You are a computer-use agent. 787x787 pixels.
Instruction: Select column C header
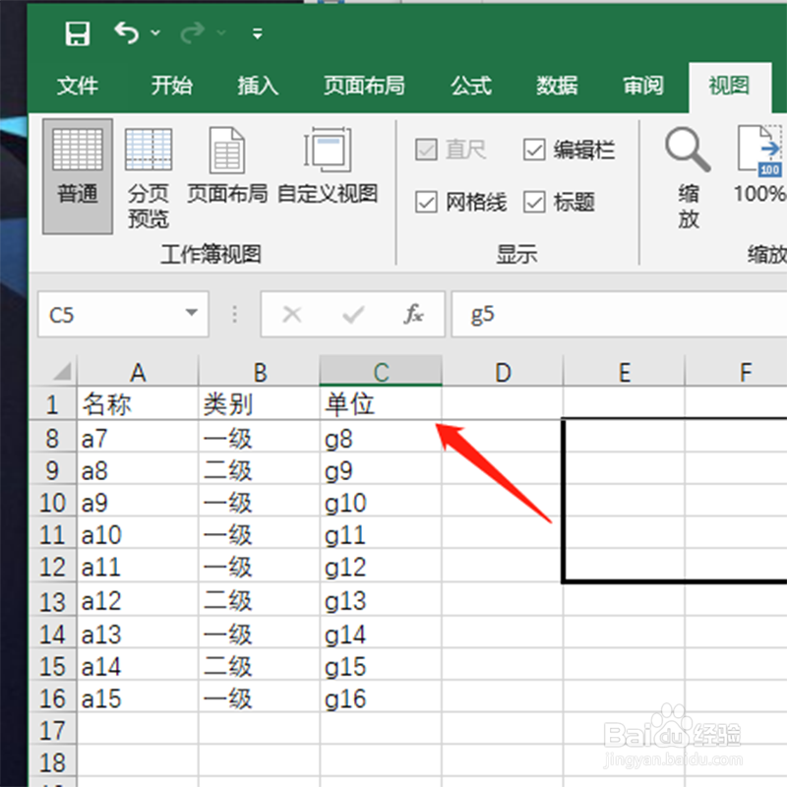click(381, 372)
